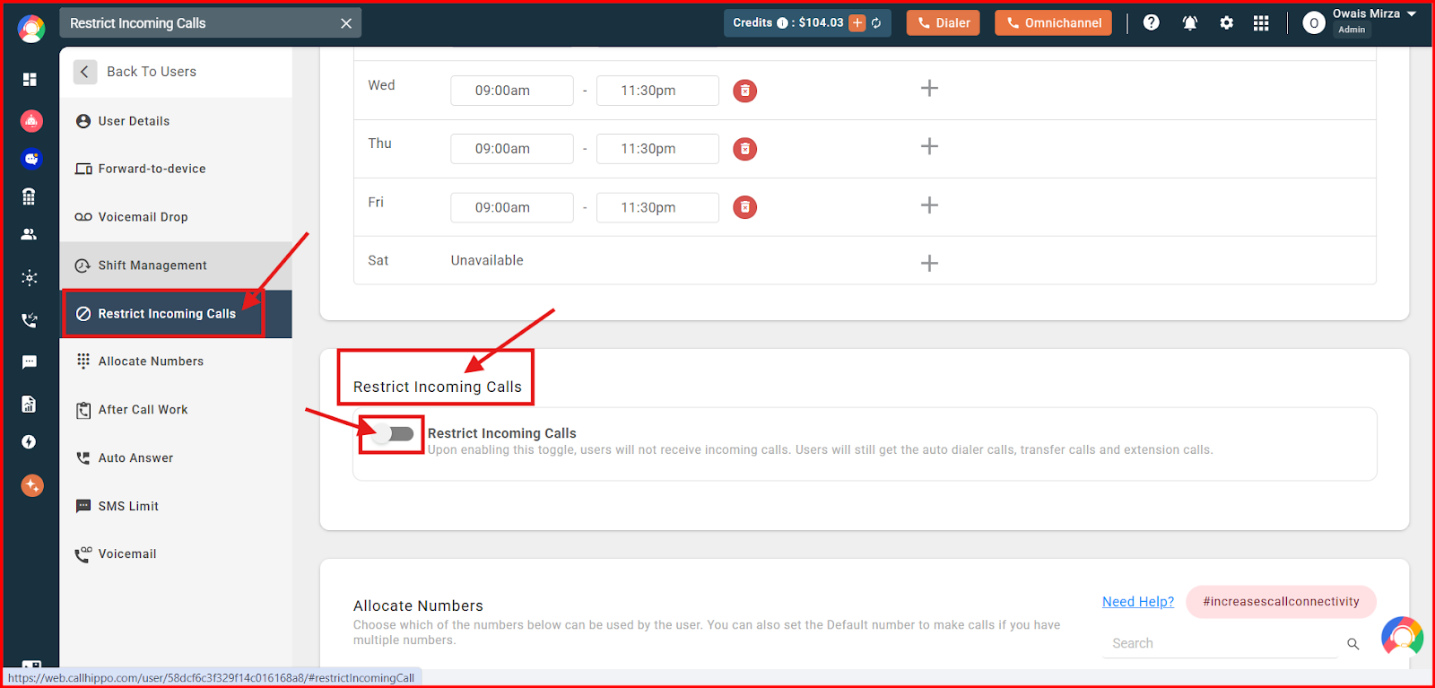Open the apps grid menu

pyautogui.click(x=1261, y=23)
